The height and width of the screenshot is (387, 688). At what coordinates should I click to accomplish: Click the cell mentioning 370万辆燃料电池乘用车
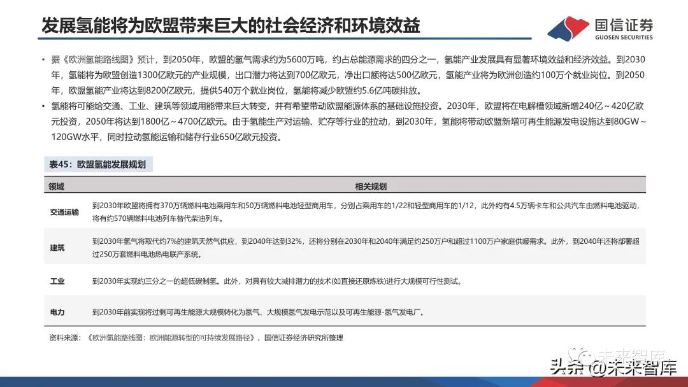pyautogui.click(x=366, y=206)
